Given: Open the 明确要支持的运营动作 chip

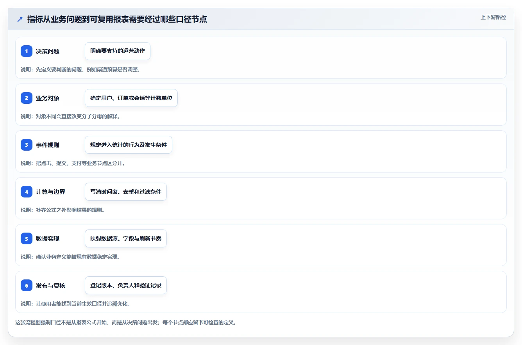Looking at the screenshot, I should [x=118, y=51].
